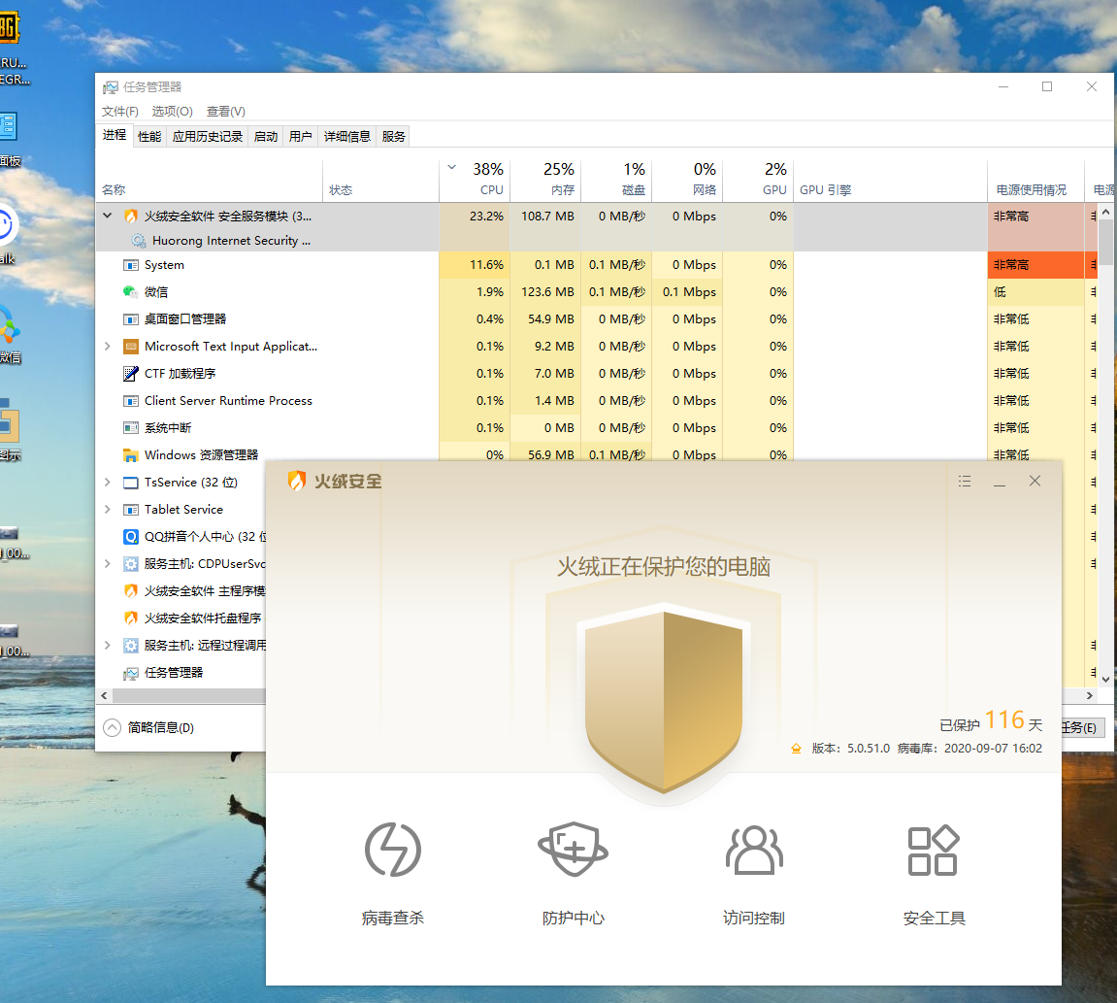Viewport: 1117px width, 1003px height.
Task: Sort by 电源使用情况 column
Action: 1035,181
